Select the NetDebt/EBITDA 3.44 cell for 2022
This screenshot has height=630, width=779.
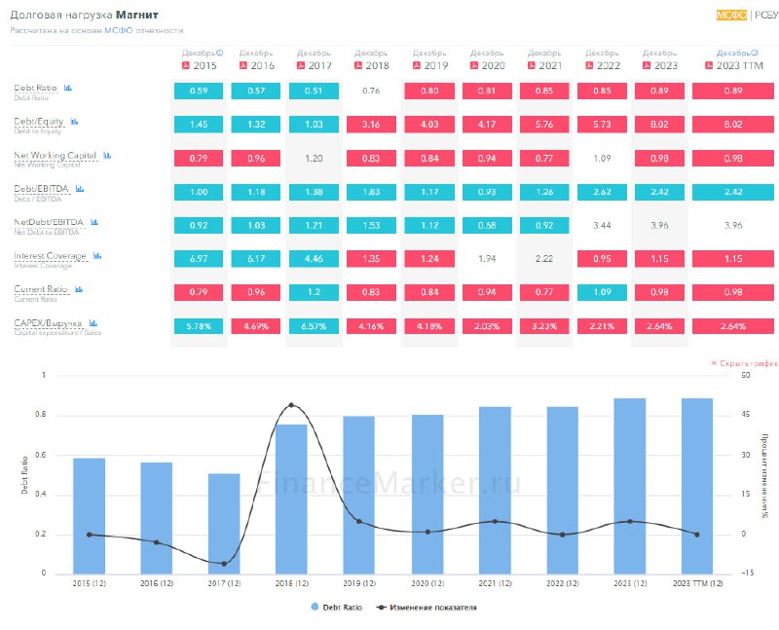(602, 226)
